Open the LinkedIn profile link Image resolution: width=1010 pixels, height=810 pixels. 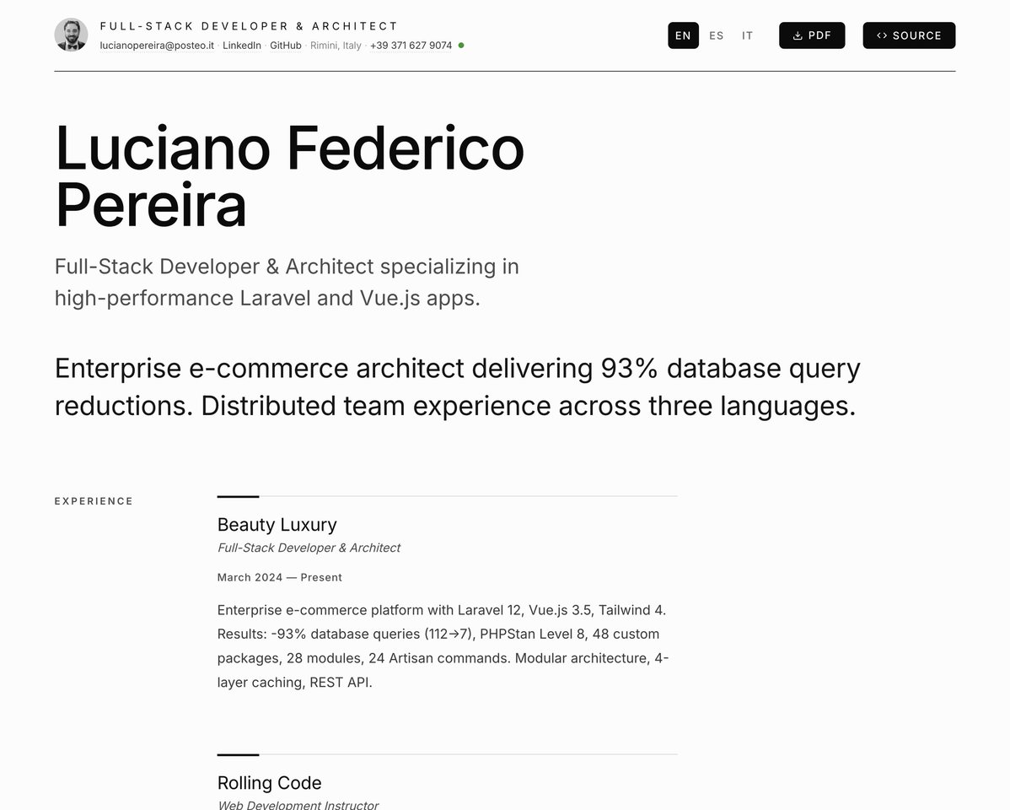click(x=242, y=46)
